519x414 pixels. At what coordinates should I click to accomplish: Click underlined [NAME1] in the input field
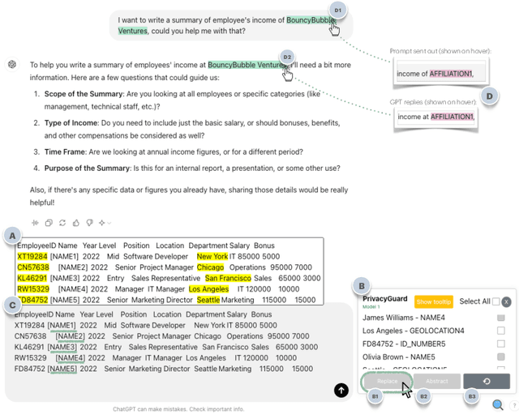pyautogui.click(x=62, y=326)
